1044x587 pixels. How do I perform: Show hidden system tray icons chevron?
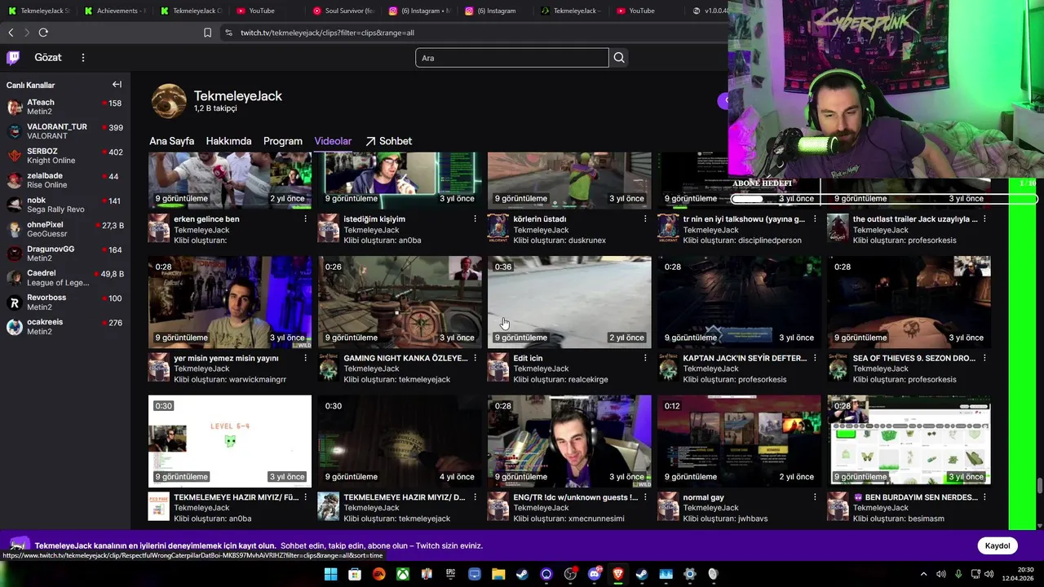923,574
